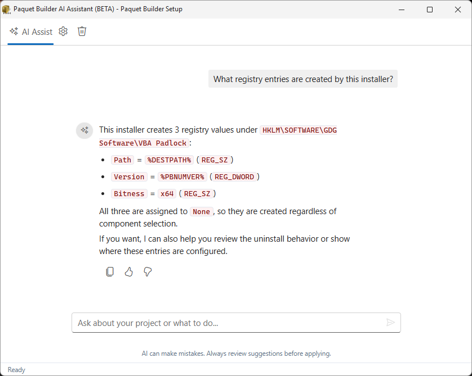
Task: Click the Paquet Builder icon in the title bar
Action: 7,9
